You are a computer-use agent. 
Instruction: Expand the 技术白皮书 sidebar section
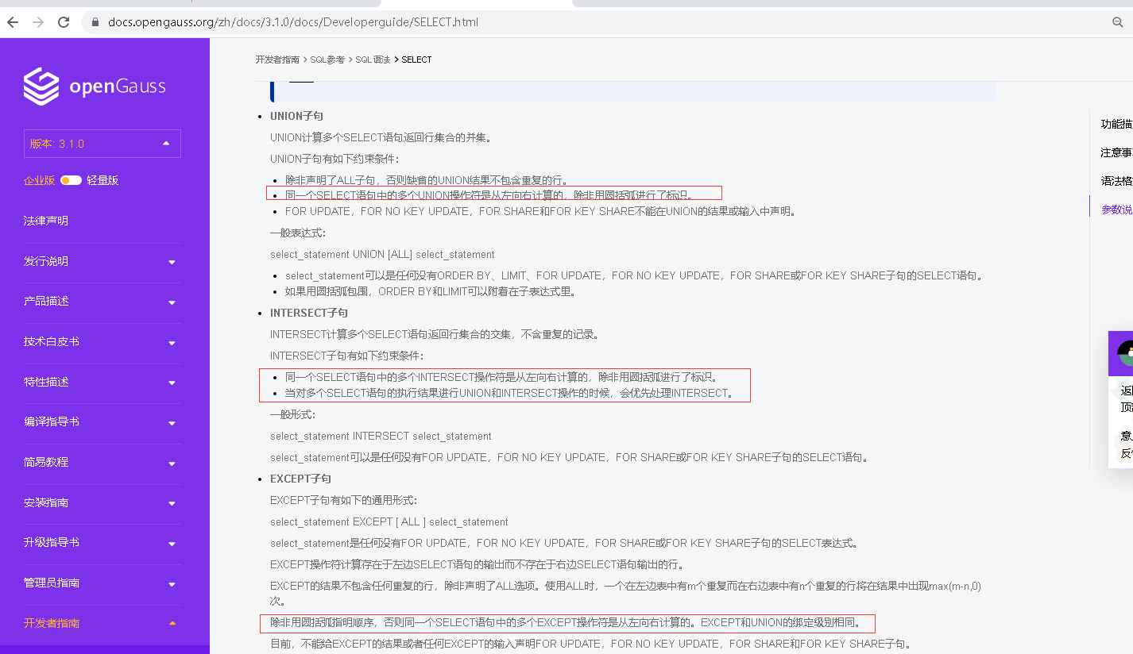(x=172, y=343)
